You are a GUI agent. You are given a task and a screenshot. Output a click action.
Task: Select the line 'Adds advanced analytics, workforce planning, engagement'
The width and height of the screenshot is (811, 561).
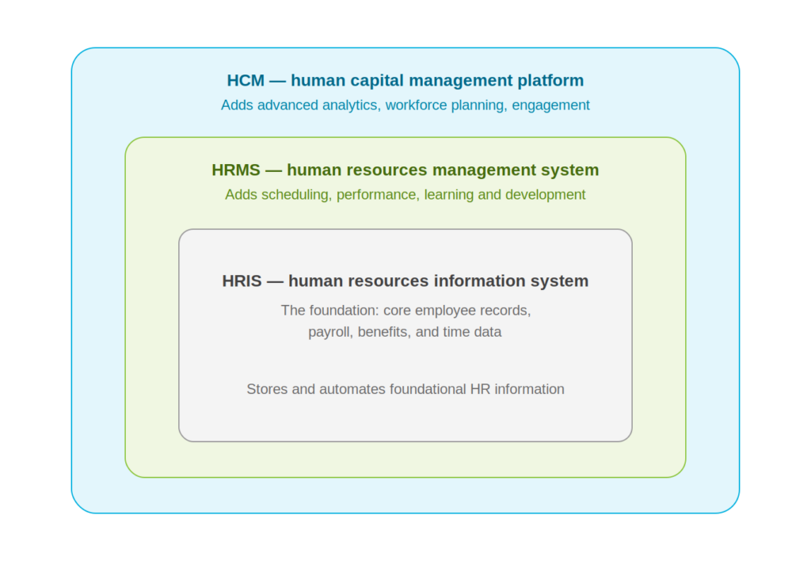pyautogui.click(x=405, y=105)
